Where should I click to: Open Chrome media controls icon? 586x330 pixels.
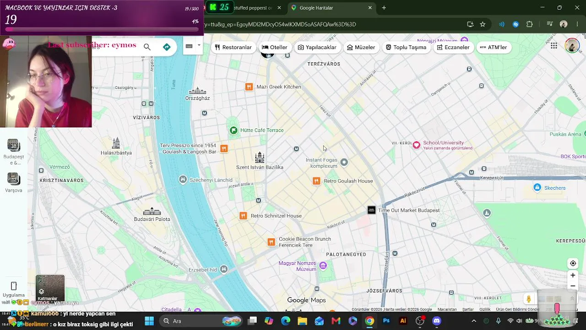[x=550, y=24]
